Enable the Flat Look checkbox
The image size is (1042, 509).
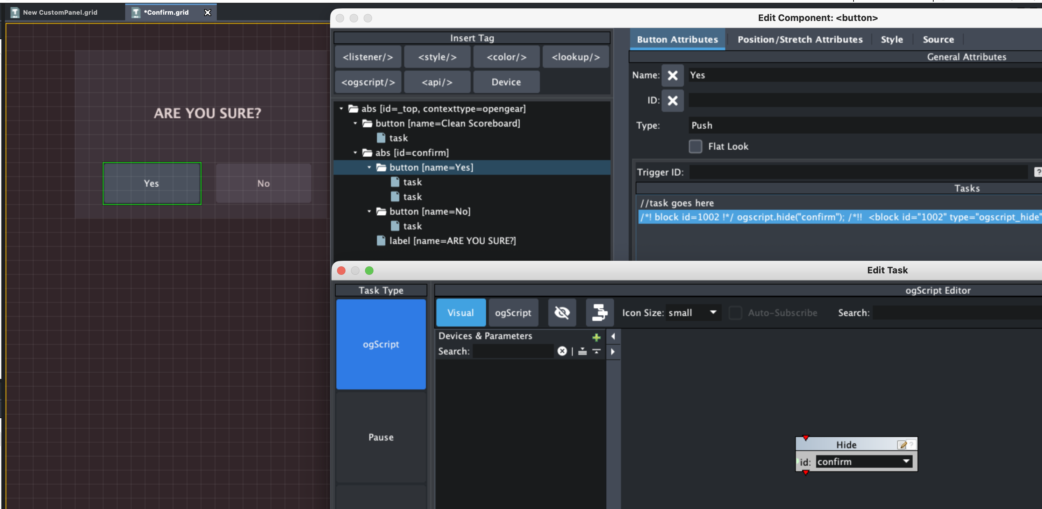(x=695, y=146)
